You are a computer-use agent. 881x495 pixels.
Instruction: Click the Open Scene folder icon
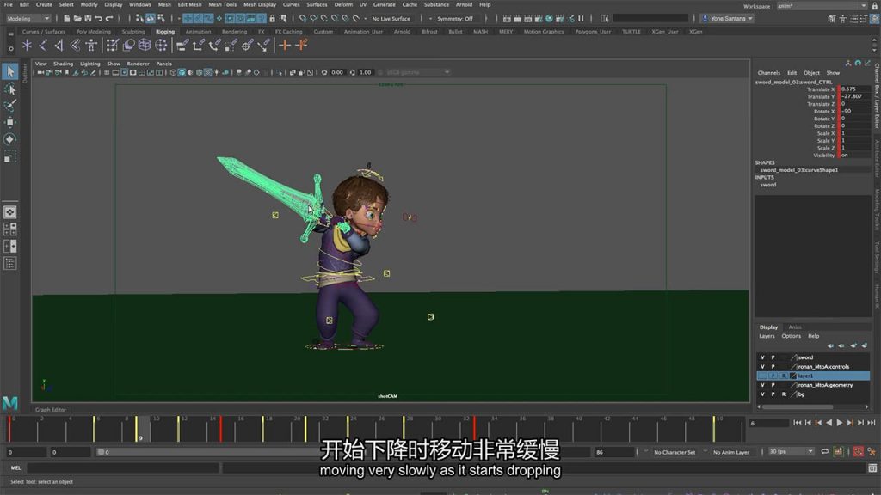click(77, 19)
